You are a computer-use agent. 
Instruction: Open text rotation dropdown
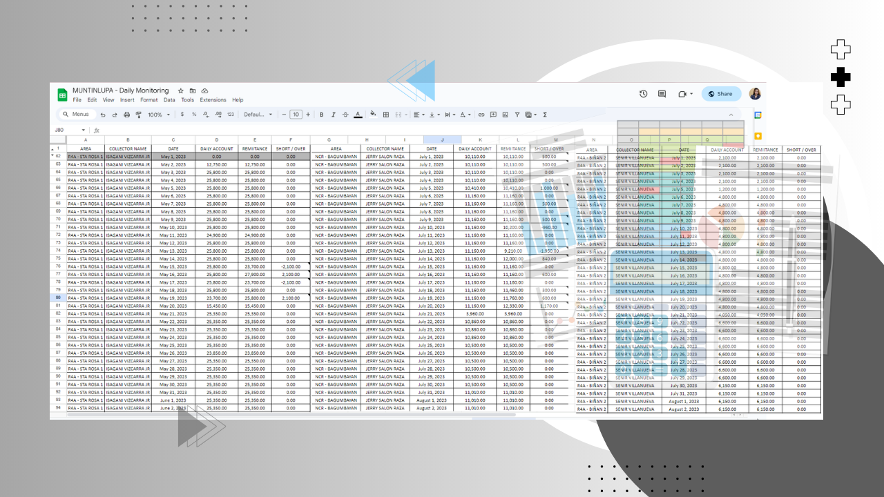point(465,115)
